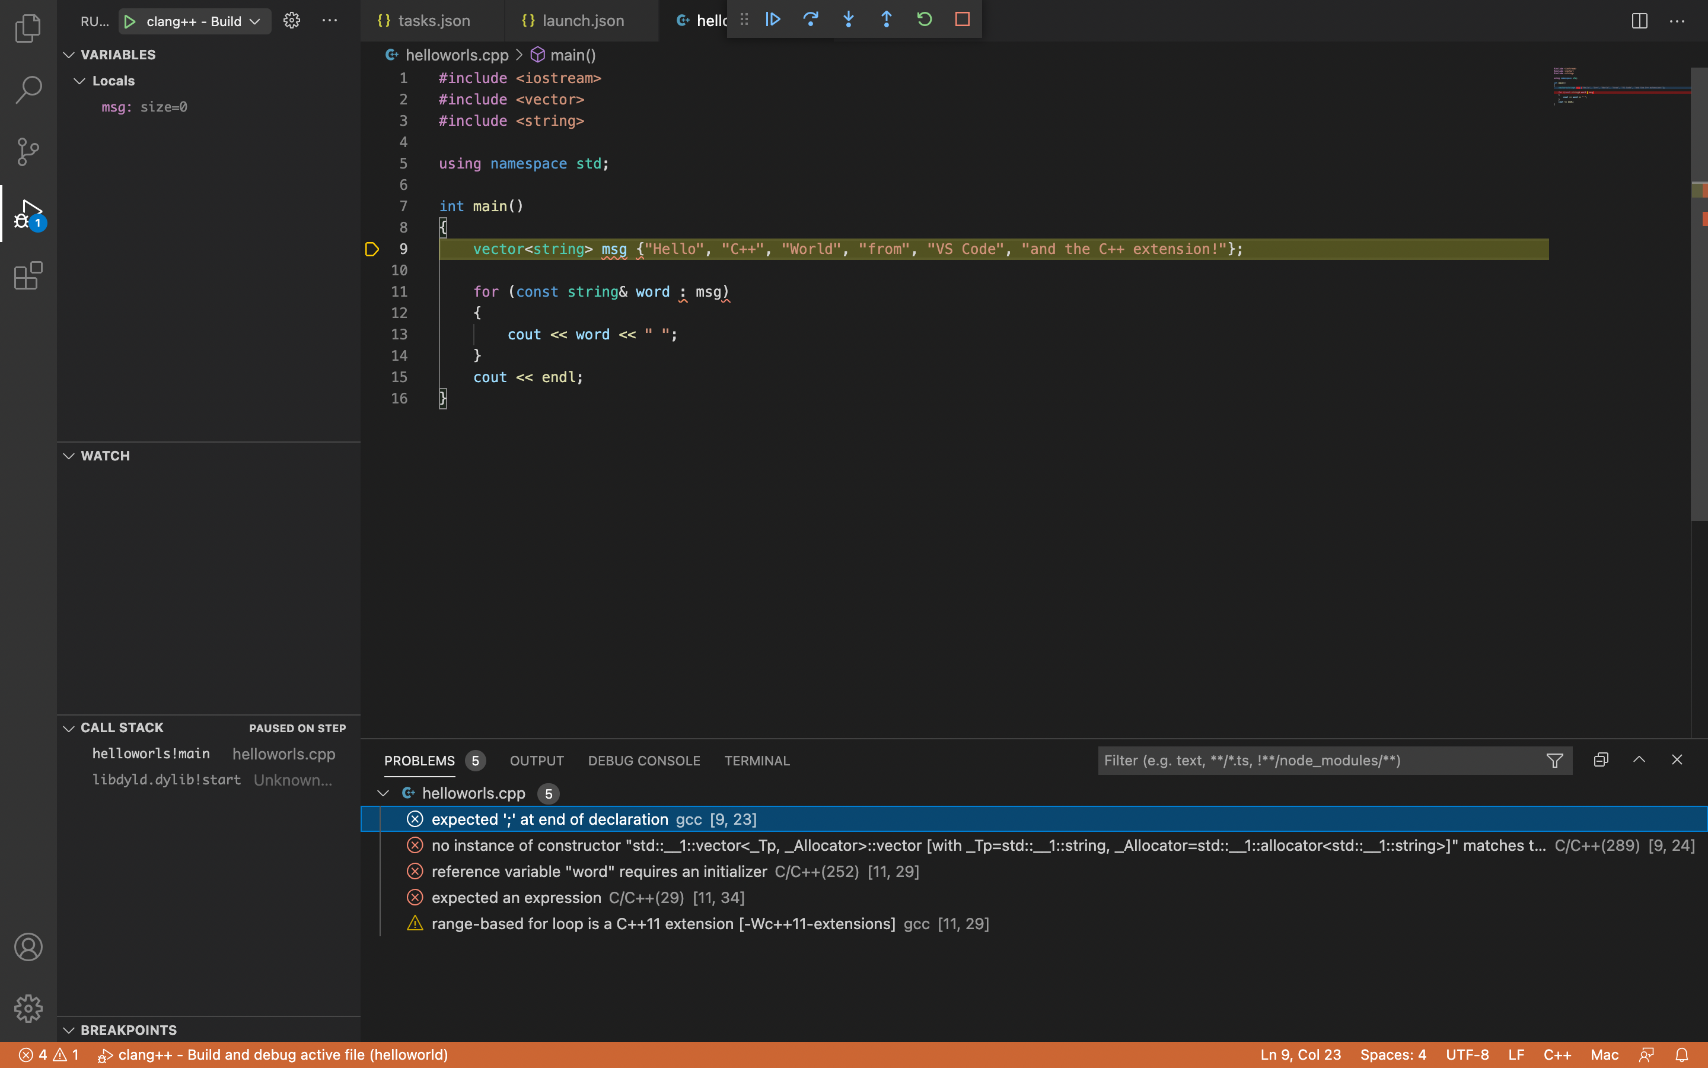1708x1068 pixels.
Task: Open the Extensions view in activity bar
Action: 28,275
